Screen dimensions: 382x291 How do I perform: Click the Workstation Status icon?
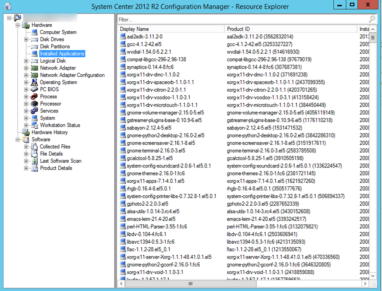tap(35, 125)
